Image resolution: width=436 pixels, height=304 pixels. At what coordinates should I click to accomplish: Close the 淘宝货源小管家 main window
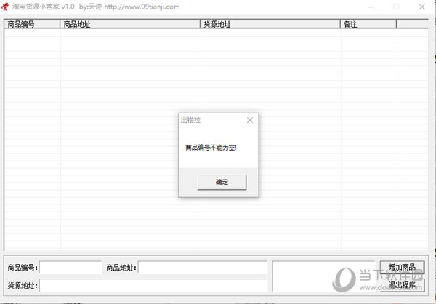[421, 7]
